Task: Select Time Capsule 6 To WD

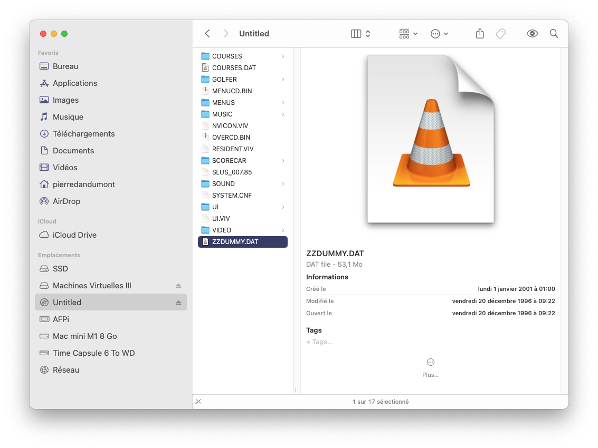Action: click(x=111, y=353)
